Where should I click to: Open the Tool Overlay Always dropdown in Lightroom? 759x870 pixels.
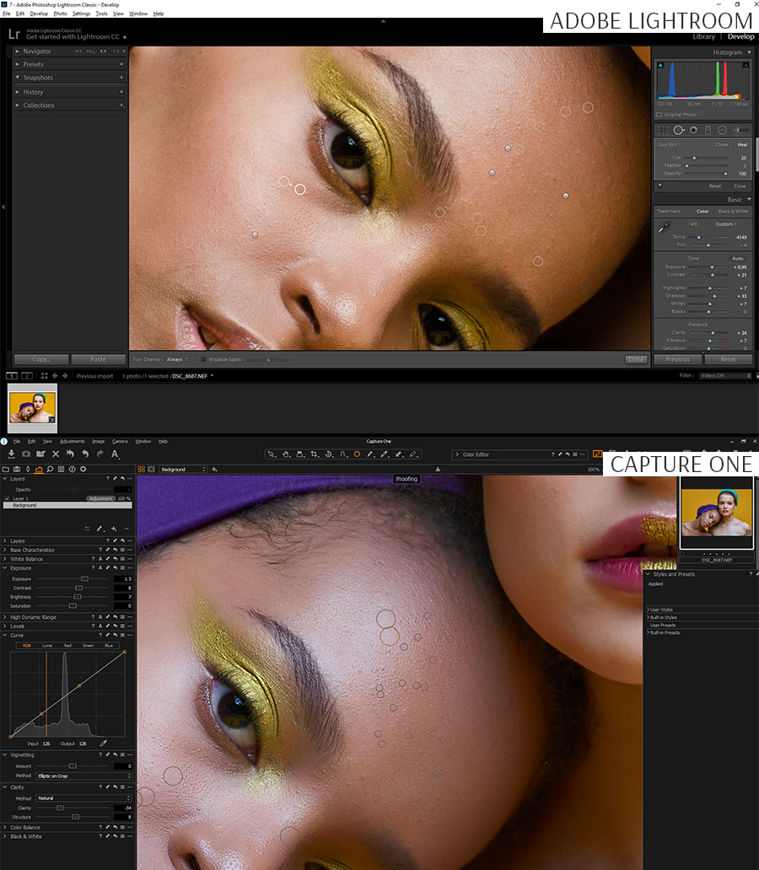pos(178,359)
